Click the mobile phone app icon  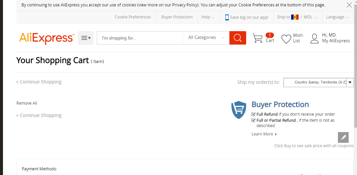(227, 17)
